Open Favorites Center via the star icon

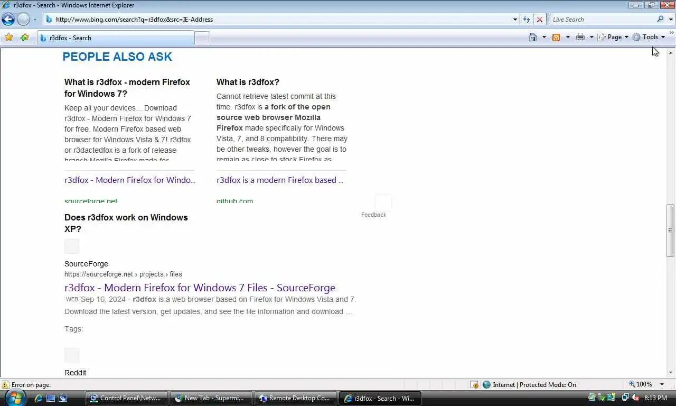coord(8,38)
